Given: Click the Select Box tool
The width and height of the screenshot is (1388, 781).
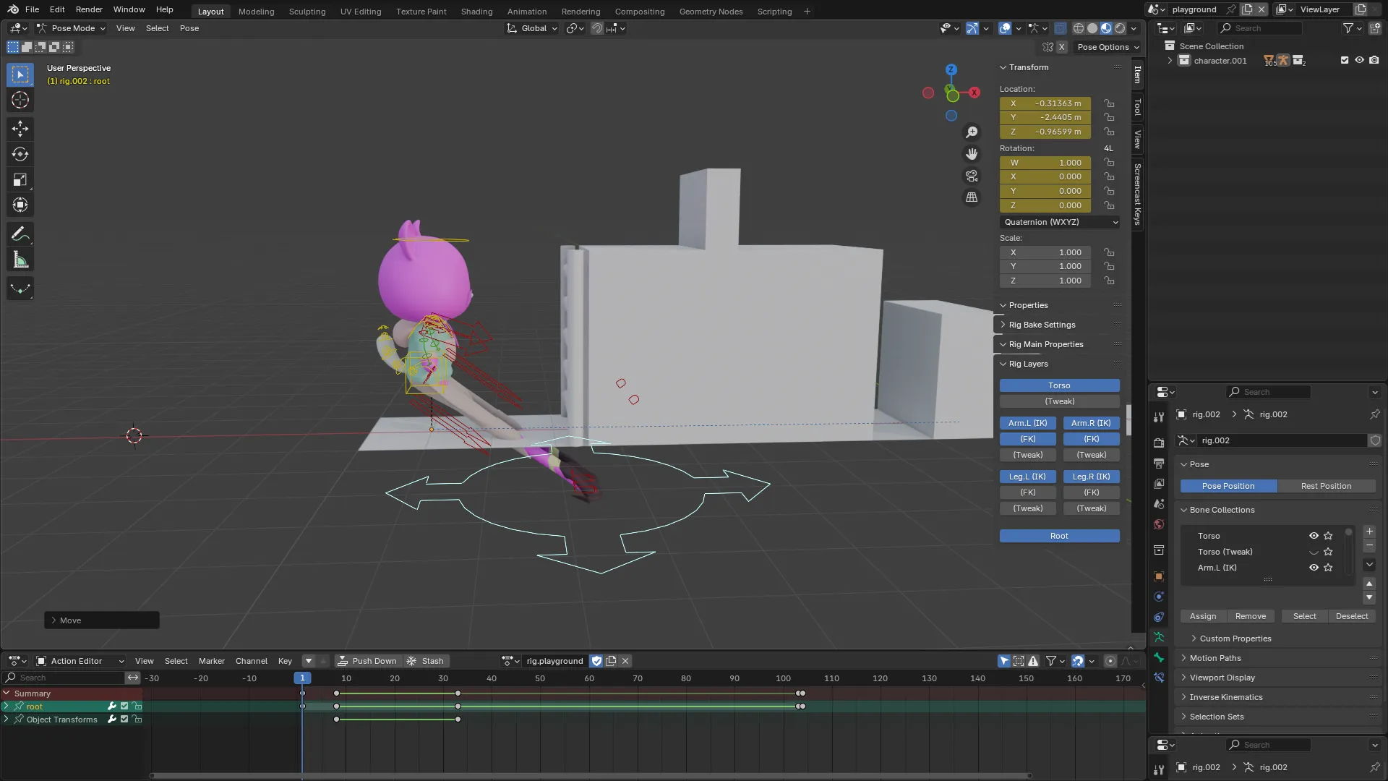Looking at the screenshot, I should point(20,74).
